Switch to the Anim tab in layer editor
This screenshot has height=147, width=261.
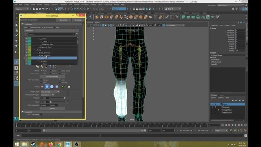click(222, 95)
